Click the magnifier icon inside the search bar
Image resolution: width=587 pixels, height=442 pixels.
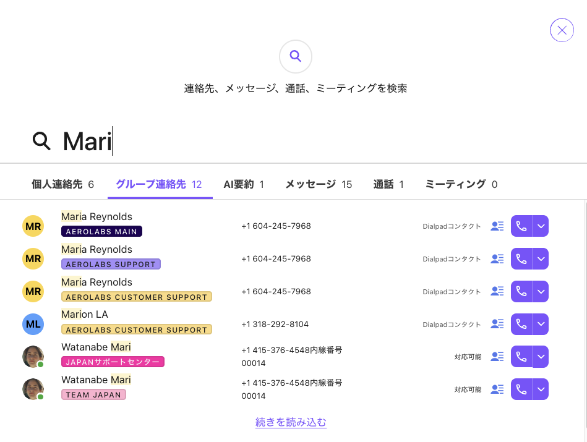coord(41,142)
